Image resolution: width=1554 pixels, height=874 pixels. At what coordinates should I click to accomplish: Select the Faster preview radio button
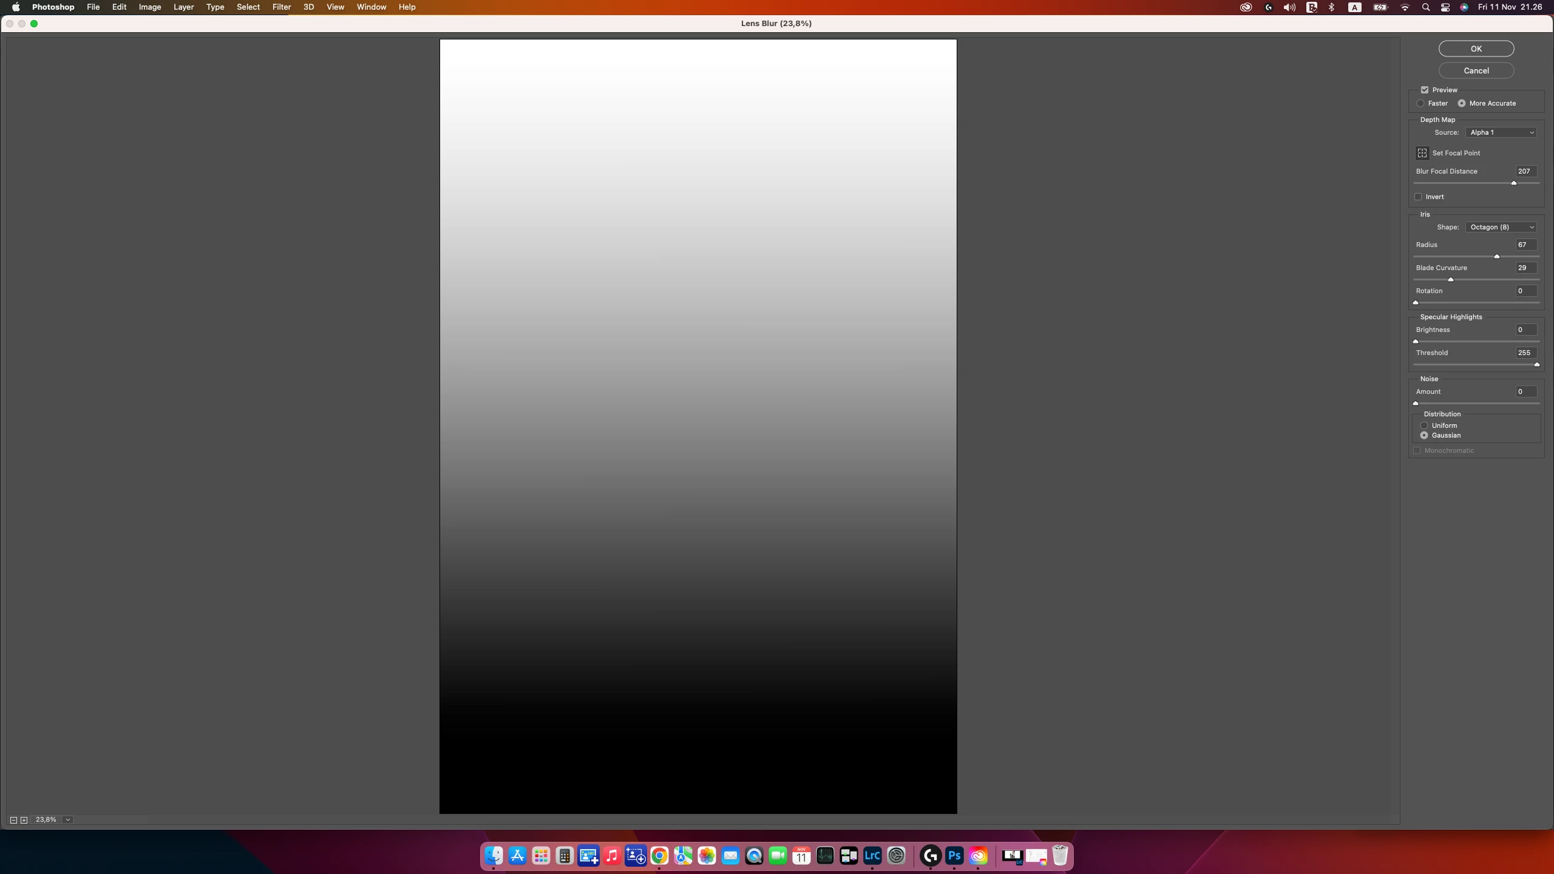[1420, 103]
